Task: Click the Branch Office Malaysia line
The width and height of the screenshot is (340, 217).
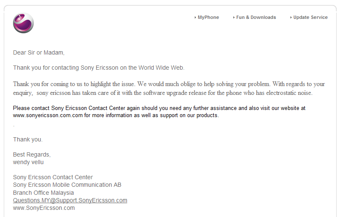Action: 43,193
